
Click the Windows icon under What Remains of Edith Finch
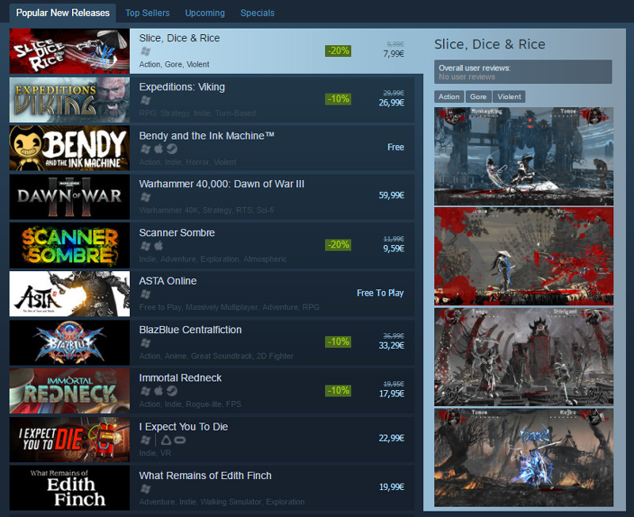146,488
